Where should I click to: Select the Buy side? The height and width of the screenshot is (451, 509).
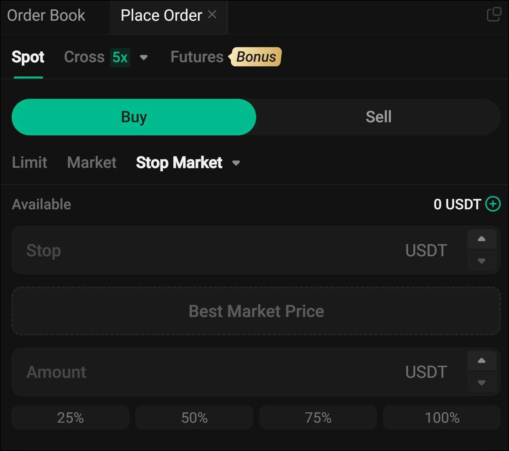pos(133,117)
